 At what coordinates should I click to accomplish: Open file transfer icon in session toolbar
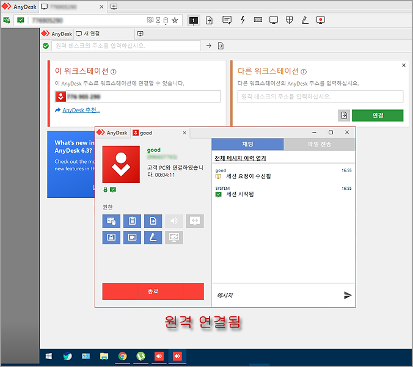tap(209, 20)
